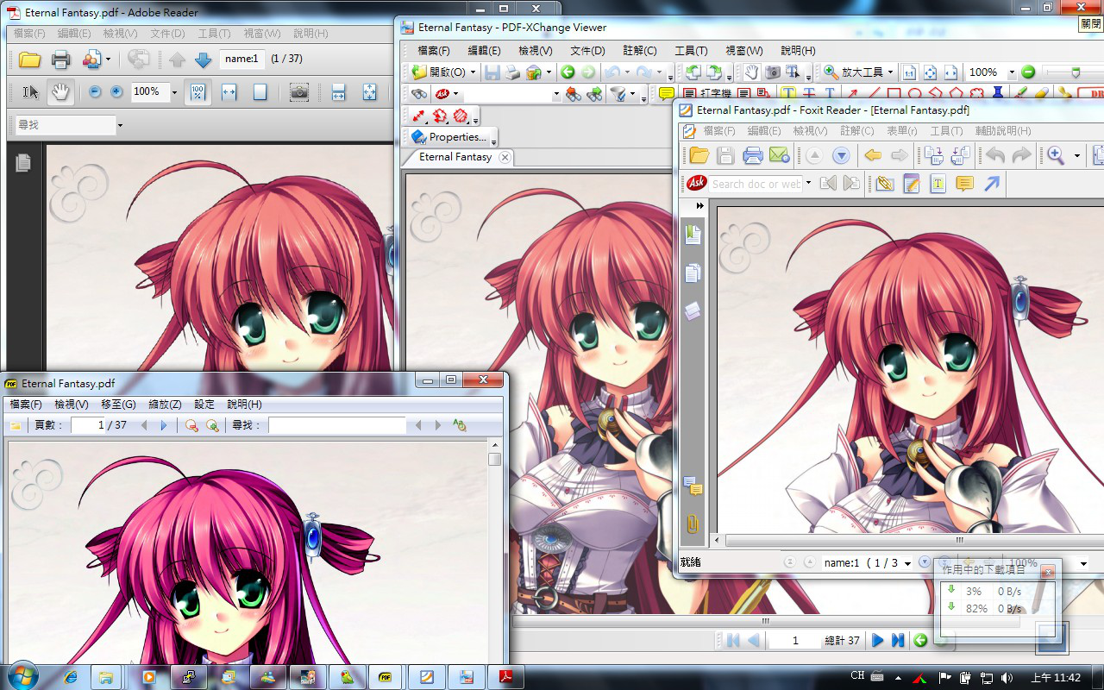This screenshot has height=690, width=1104.
Task: Click the email icon in Foxit Reader toolbar
Action: 780,155
